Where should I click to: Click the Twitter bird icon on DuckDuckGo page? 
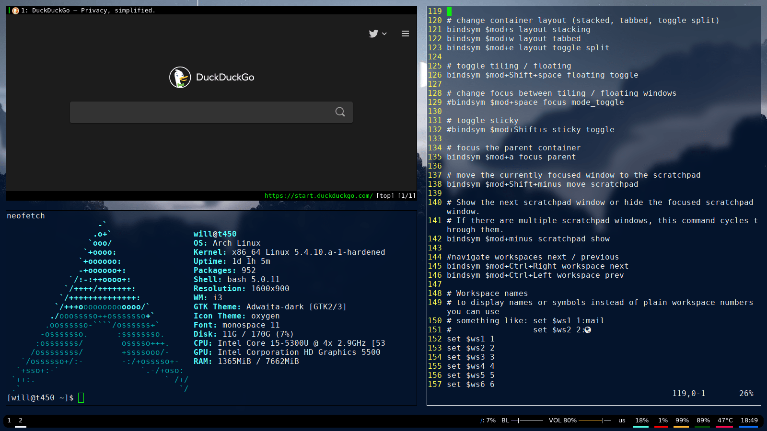373,34
